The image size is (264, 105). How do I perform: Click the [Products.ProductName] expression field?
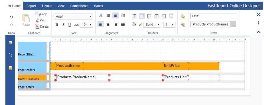click(x=210, y=24)
